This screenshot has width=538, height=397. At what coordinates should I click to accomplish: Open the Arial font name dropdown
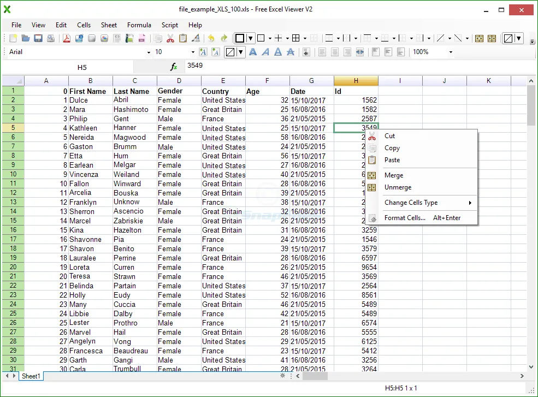click(x=149, y=52)
